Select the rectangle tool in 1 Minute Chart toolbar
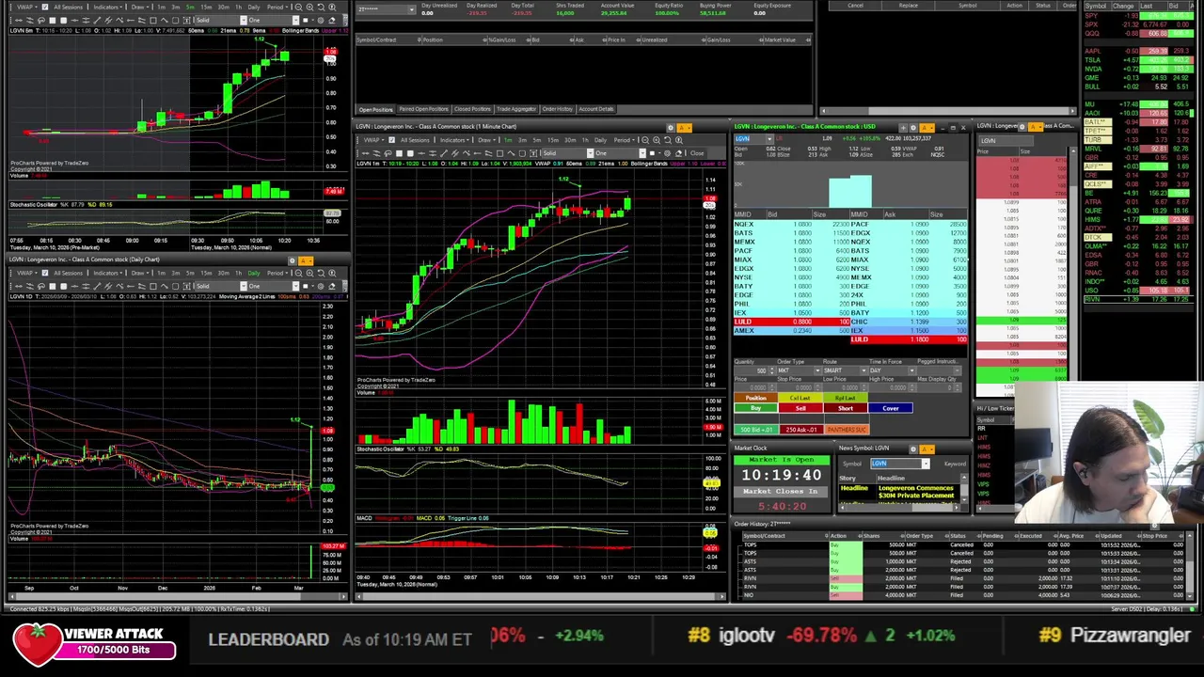Screen dimensions: 1204x677 pyautogui.click(x=499, y=153)
